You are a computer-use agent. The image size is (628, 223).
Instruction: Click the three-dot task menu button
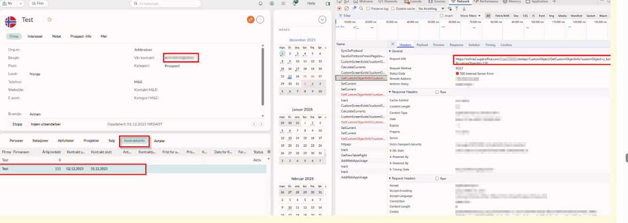[260, 19]
